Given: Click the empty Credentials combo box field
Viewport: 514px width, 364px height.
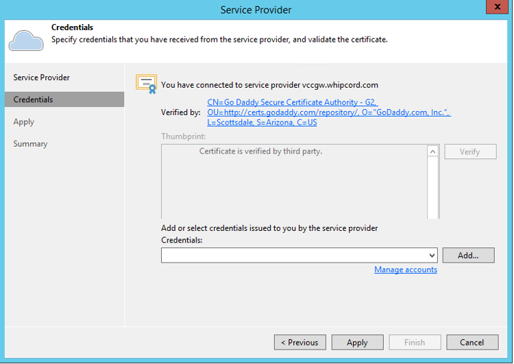Looking at the screenshot, I should pyautogui.click(x=293, y=256).
